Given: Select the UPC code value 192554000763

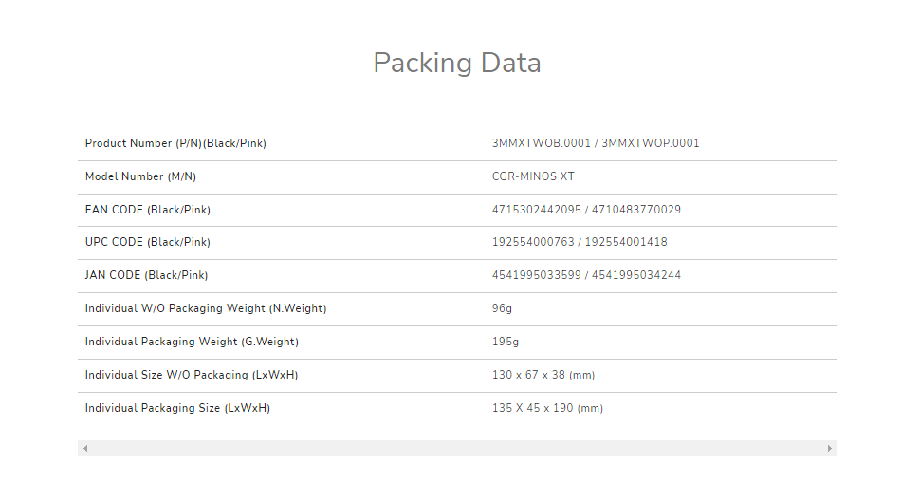Looking at the screenshot, I should pyautogui.click(x=533, y=242).
